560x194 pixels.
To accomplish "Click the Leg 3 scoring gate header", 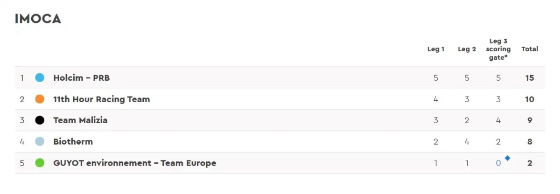I will coord(498,49).
